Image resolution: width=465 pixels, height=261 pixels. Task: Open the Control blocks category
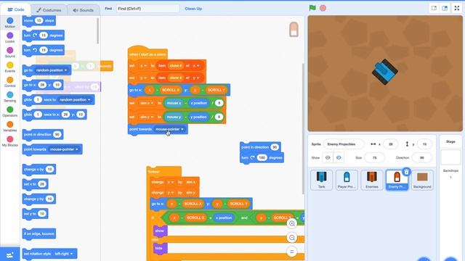pyautogui.click(x=9, y=82)
